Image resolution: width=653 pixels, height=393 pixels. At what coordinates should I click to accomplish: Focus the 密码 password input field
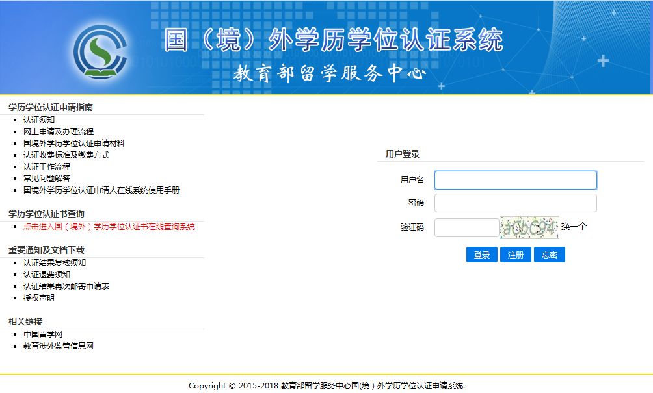pyautogui.click(x=515, y=203)
